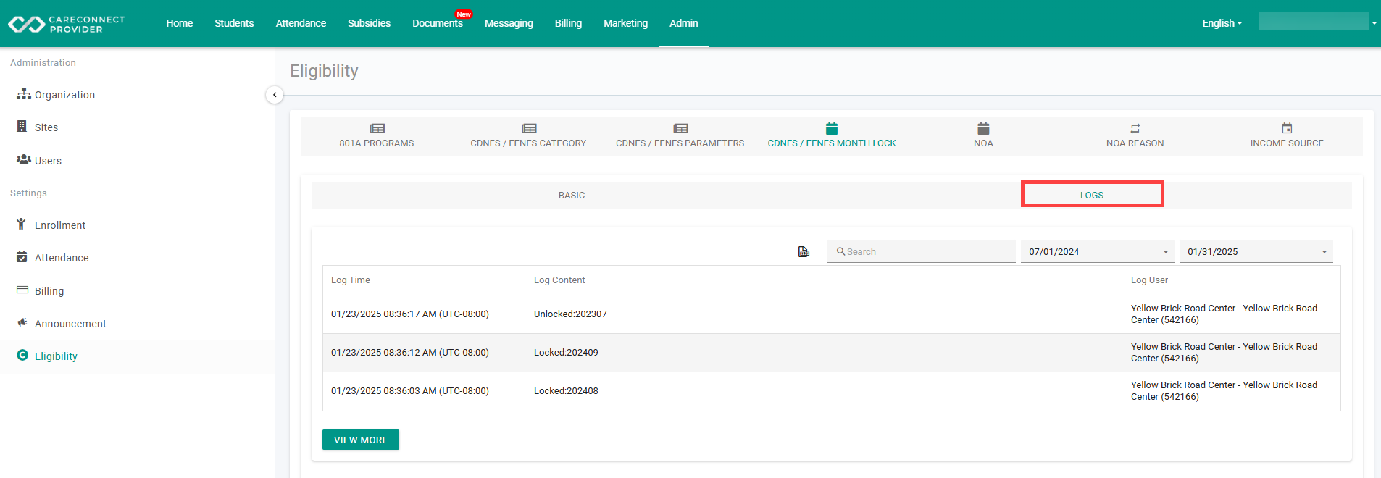1381x478 pixels.
Task: Click the NOA Reason repeat-arrows icon
Action: [x=1135, y=128]
